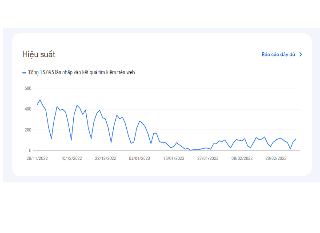Image resolution: width=320 pixels, height=233 pixels.
Task: Click the 08/02/2023 date axis label
Action: 242,158
